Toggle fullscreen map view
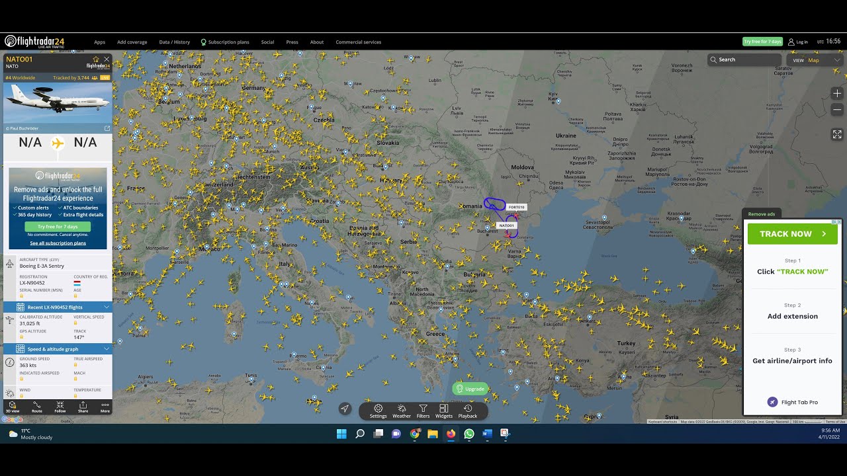 pos(837,134)
